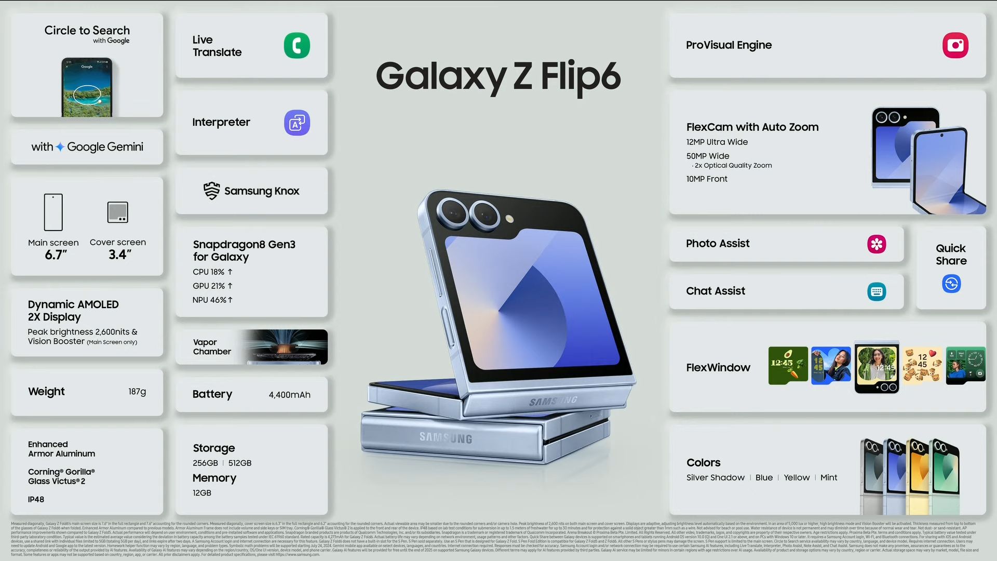Enable the Yellow color variant
The image size is (997, 561).
coord(796,477)
